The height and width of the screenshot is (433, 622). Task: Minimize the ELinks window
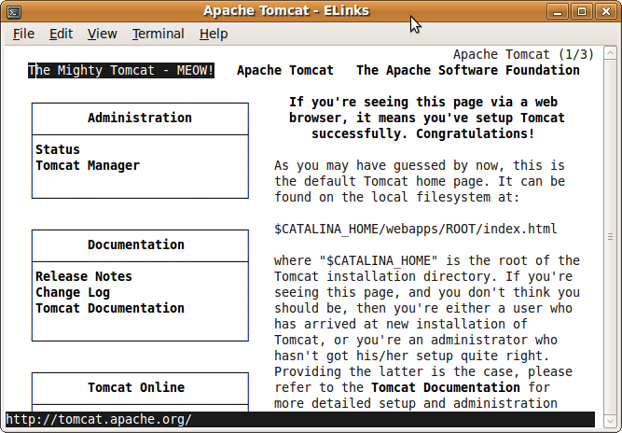[x=558, y=11]
